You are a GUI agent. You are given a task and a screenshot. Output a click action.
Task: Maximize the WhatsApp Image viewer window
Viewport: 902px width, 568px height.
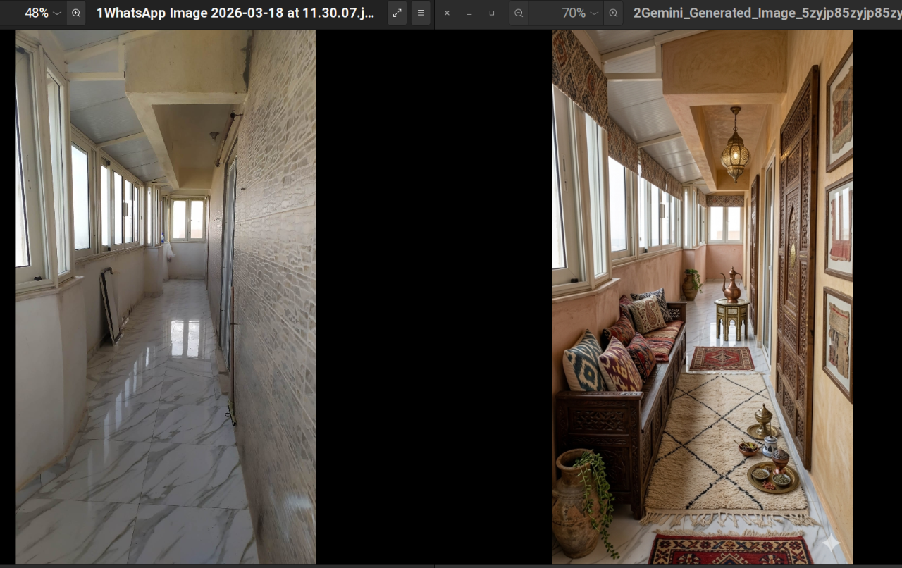(x=492, y=13)
